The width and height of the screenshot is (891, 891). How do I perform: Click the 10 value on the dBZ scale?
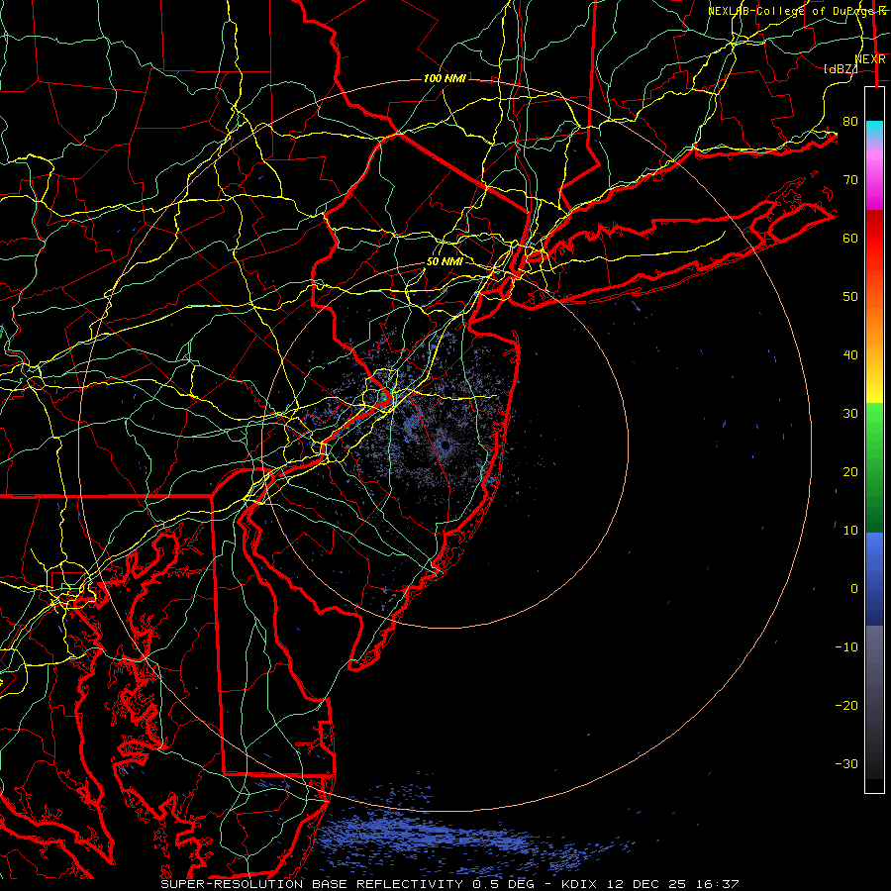tap(850, 531)
